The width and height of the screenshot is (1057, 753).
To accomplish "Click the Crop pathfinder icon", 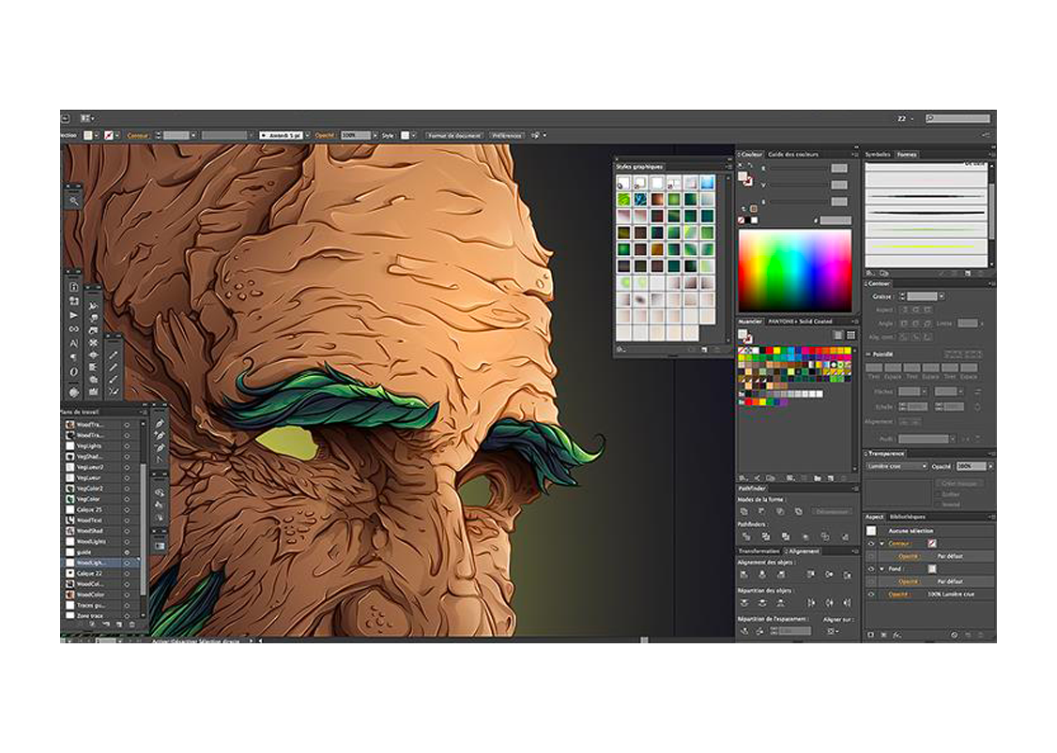I will (x=805, y=536).
